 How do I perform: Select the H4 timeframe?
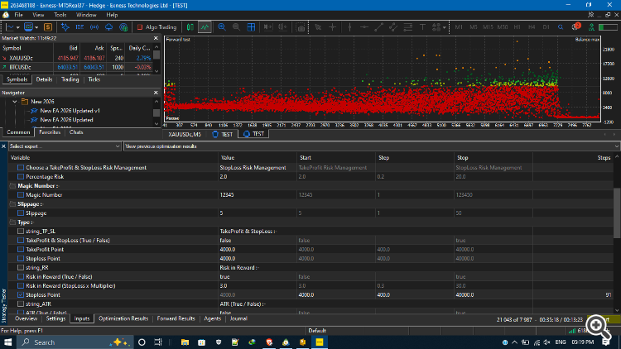[x=532, y=27]
